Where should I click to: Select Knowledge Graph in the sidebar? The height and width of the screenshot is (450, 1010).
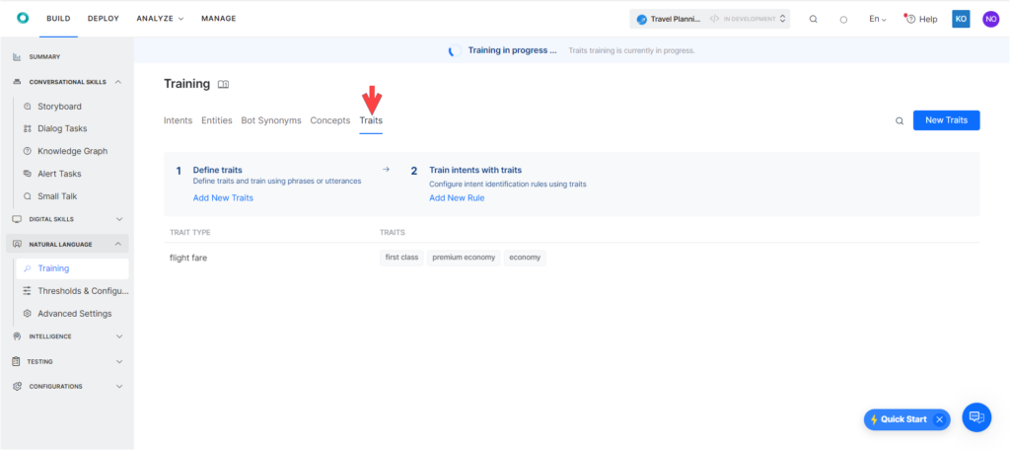pyautogui.click(x=72, y=151)
